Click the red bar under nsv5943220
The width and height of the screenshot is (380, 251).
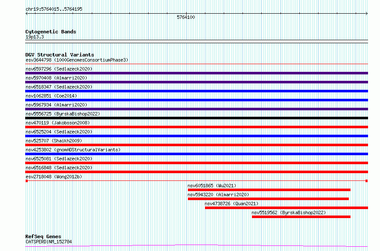268,199
